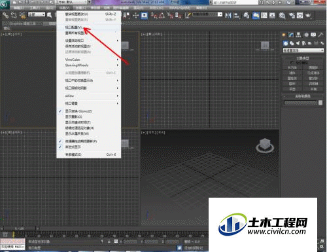This screenshot has width=327, height=252.
Task: Toggle the Graphite Modeling Tools ribbon icon
Action: point(256,16)
